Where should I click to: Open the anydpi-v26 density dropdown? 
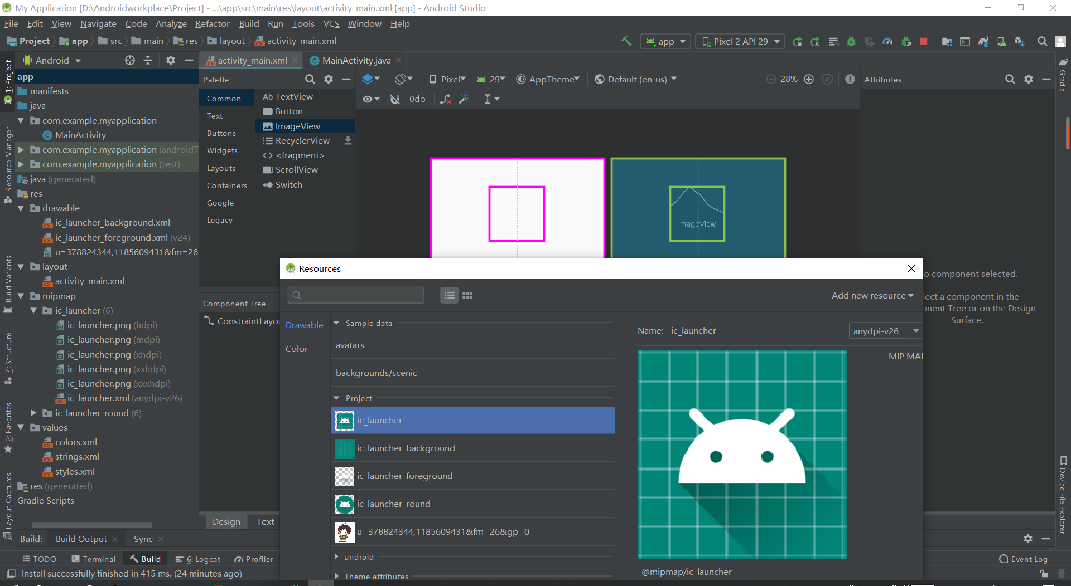pyautogui.click(x=885, y=331)
